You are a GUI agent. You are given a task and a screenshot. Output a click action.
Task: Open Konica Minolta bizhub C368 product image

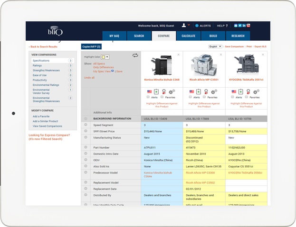[162, 65]
